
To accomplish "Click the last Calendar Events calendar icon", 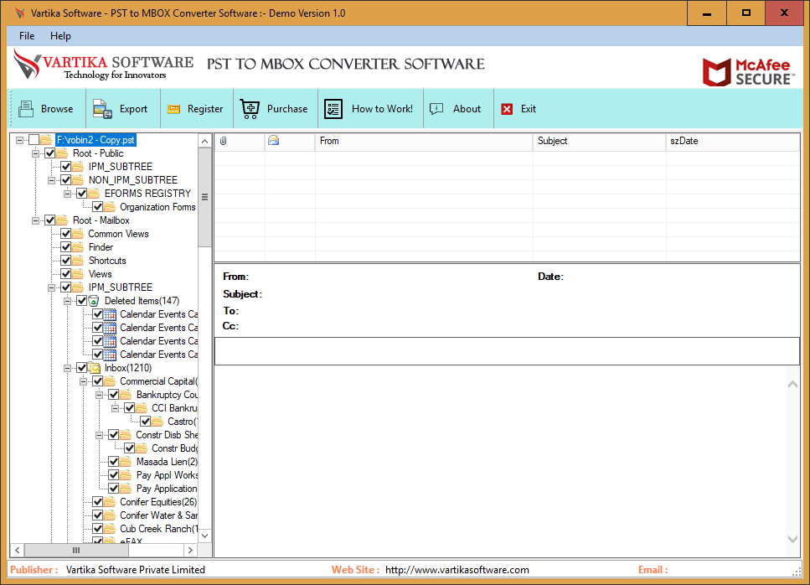I will tap(110, 355).
